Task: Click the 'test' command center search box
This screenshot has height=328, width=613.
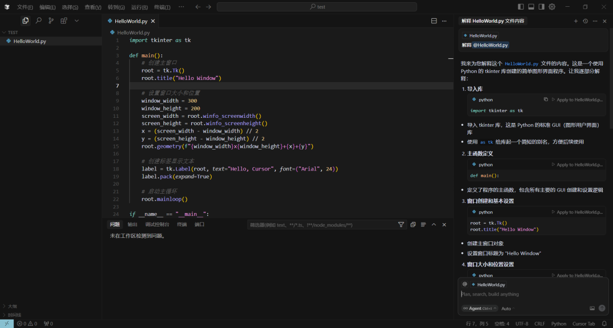Action: [317, 7]
